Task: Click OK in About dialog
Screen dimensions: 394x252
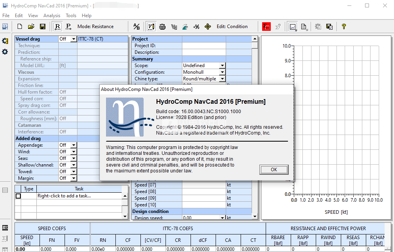Action: click(x=274, y=170)
